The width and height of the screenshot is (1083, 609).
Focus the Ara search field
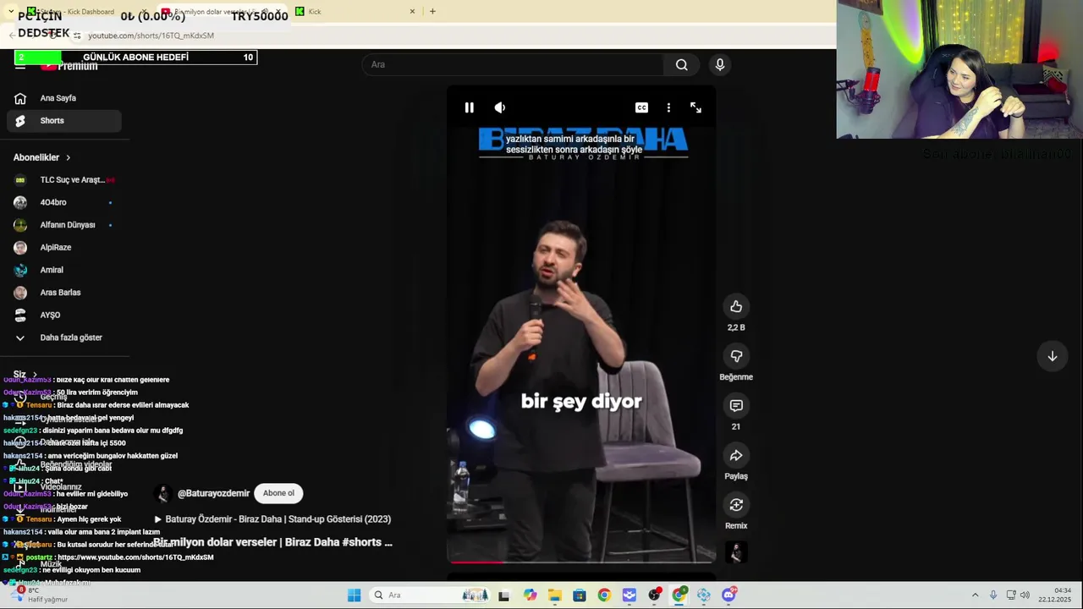[x=514, y=65]
